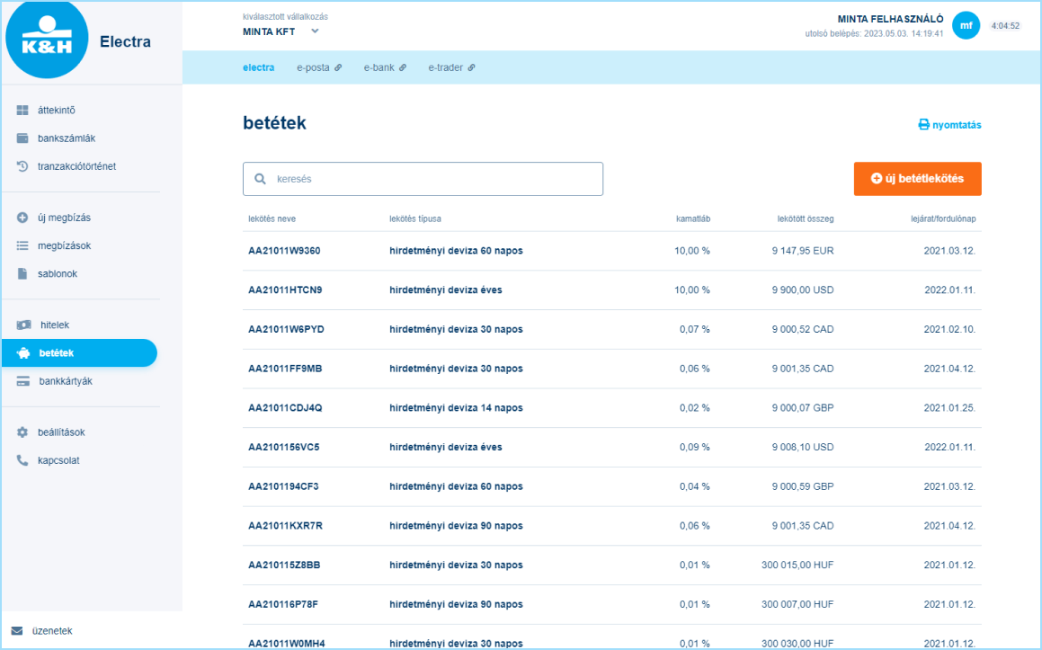This screenshot has width=1042, height=650.
Task: Click the nyomtatás print link
Action: (949, 125)
